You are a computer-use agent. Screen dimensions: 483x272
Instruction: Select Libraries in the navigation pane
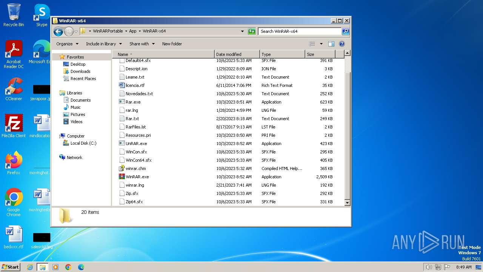tap(74, 93)
